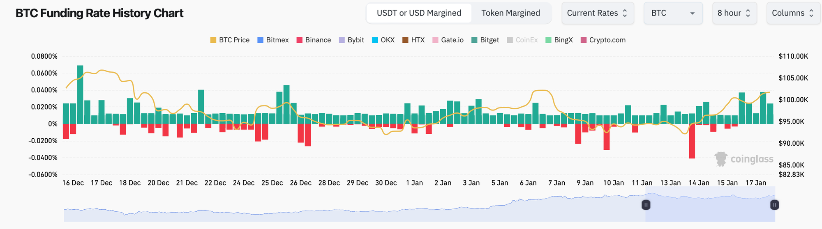Screen dimensions: 822x229
Task: Click the right range slider handle
Action: point(774,205)
